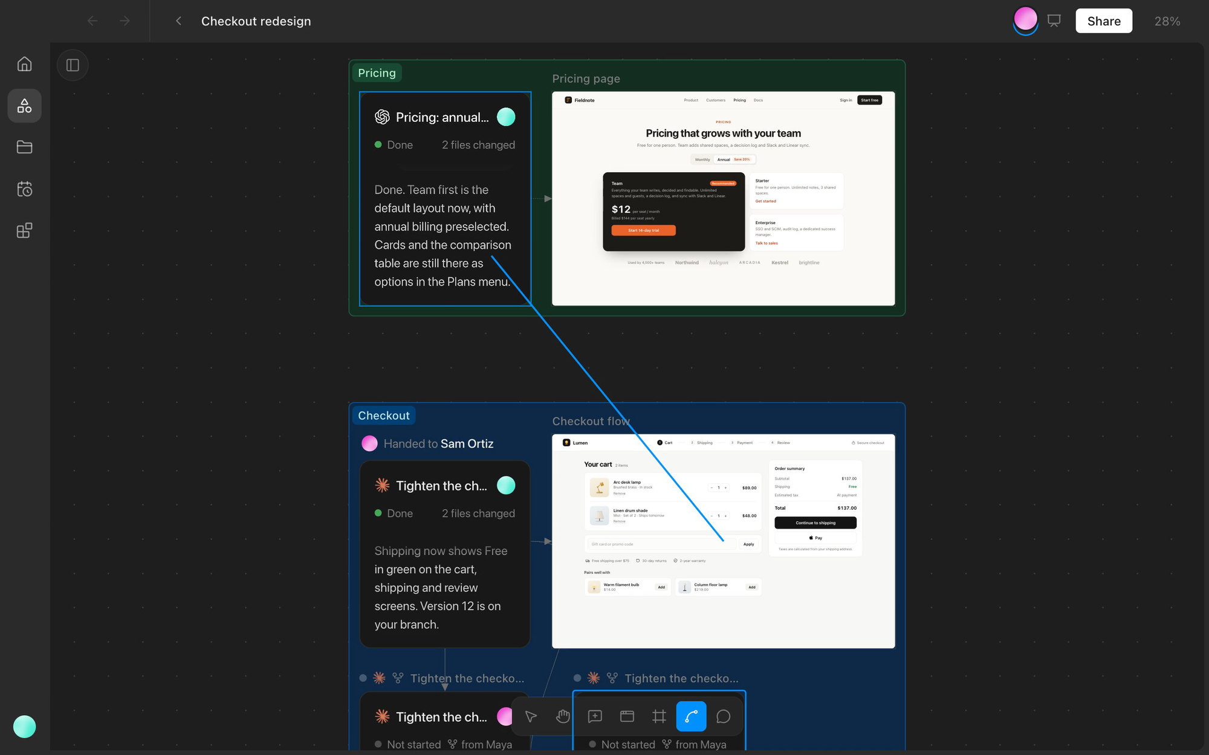Click the teal avatar on the Pricing card

tap(506, 117)
